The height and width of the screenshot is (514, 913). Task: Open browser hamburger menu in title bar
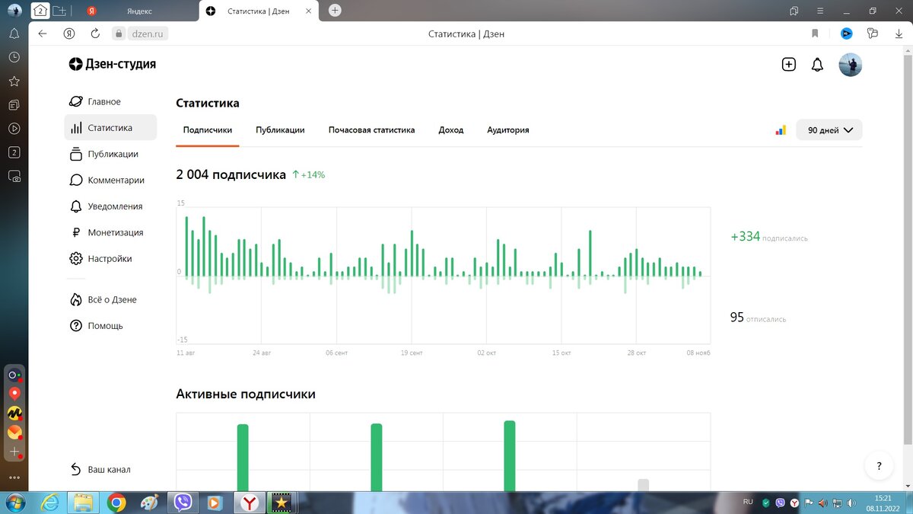coord(822,11)
